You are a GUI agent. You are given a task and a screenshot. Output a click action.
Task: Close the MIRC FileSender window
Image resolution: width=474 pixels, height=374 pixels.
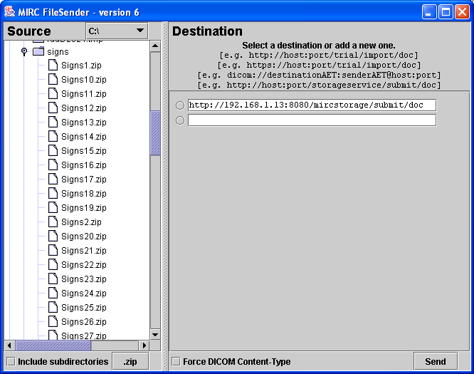[x=462, y=12]
